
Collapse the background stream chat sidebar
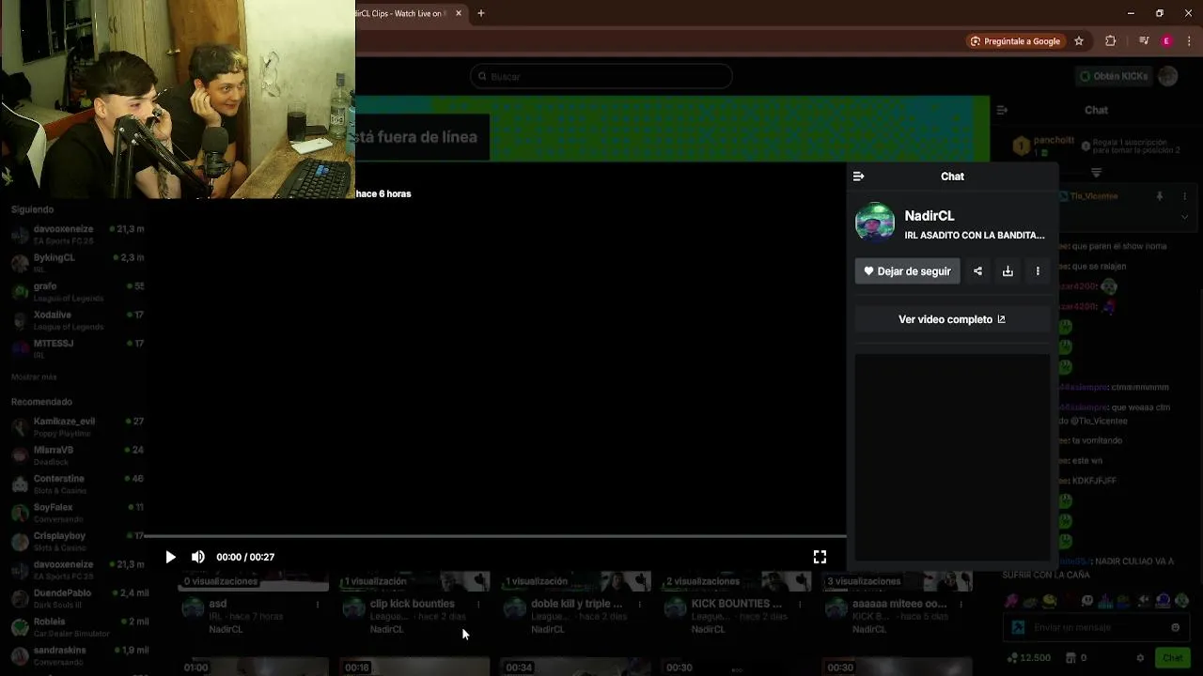[1002, 110]
